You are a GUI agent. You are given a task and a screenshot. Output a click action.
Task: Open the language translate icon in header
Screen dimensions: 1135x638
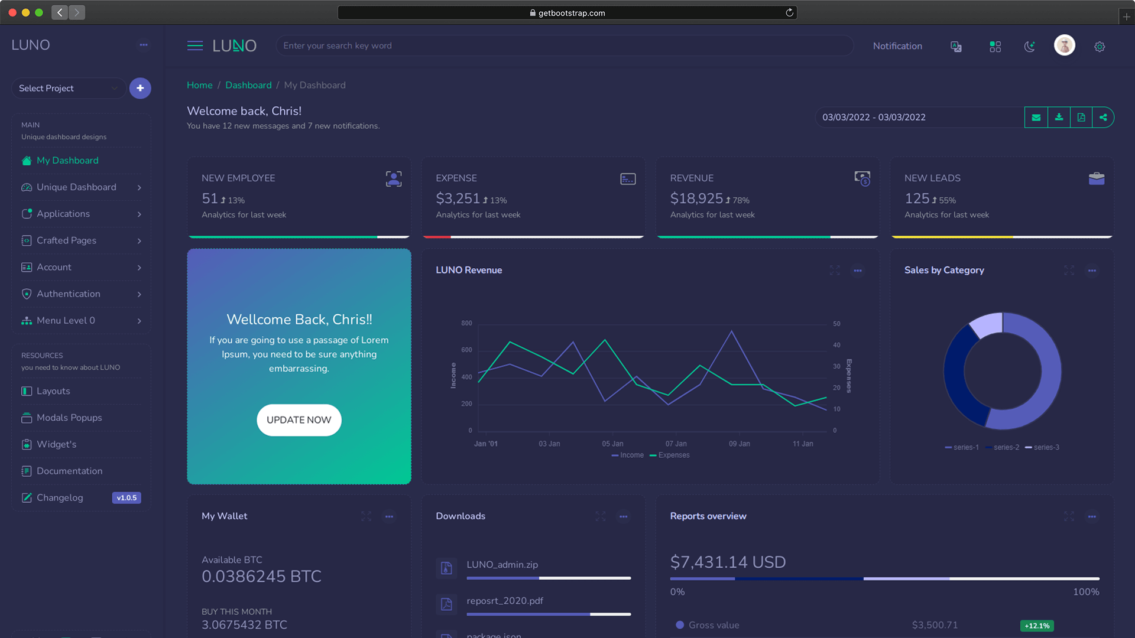pyautogui.click(x=956, y=46)
